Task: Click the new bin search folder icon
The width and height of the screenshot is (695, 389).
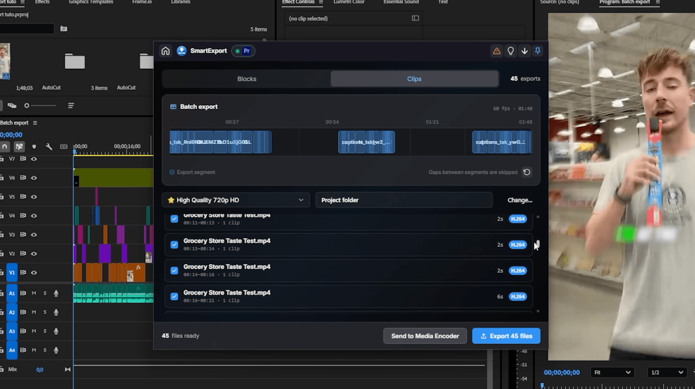Action: (x=64, y=29)
